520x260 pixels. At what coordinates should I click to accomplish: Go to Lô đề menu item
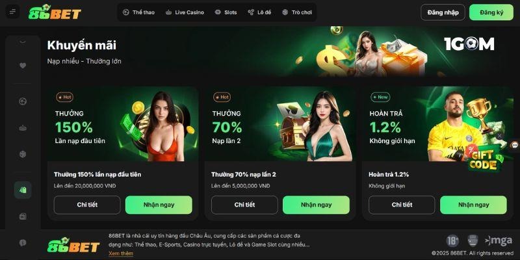[259, 12]
